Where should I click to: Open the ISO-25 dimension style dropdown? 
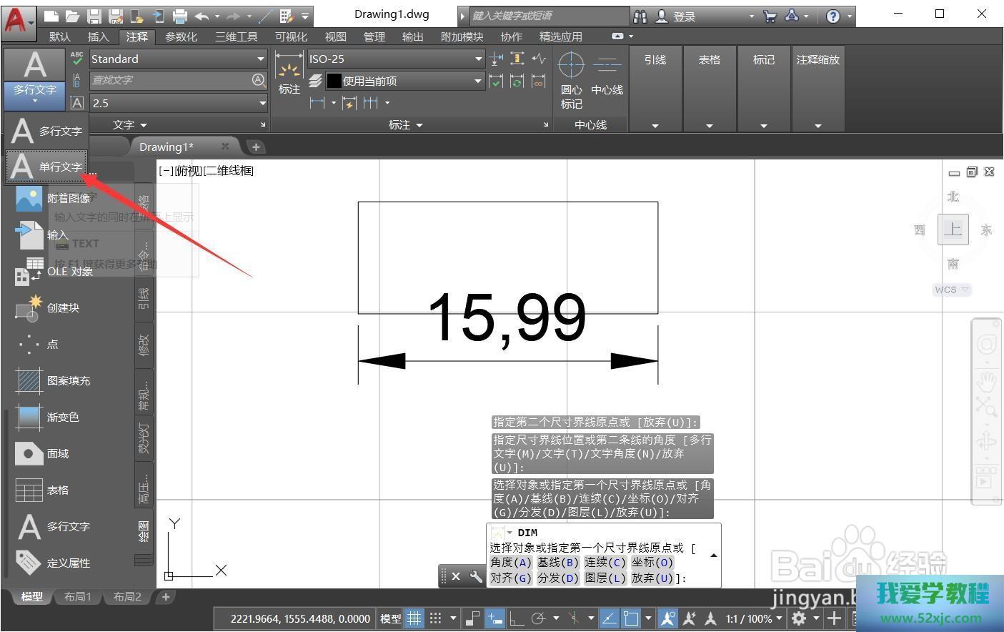[x=478, y=59]
